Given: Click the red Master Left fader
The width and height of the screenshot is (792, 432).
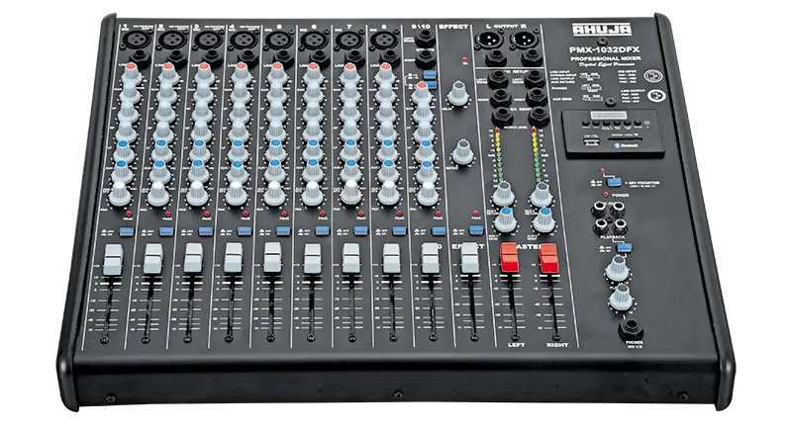Looking at the screenshot, I should 509,258.
